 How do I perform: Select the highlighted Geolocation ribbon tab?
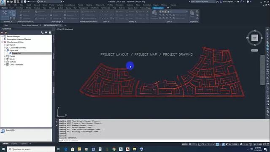158,8
